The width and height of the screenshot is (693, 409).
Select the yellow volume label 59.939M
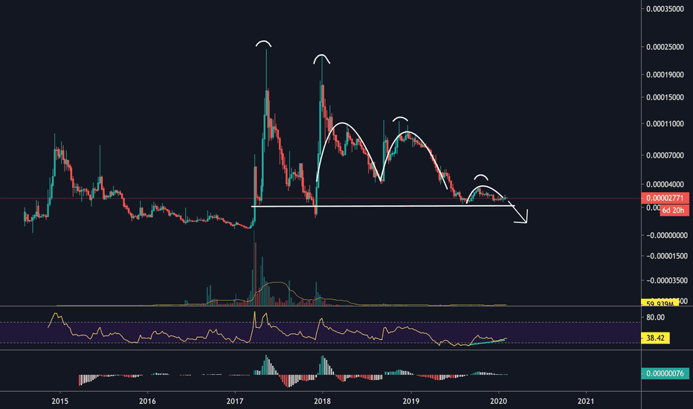click(660, 303)
